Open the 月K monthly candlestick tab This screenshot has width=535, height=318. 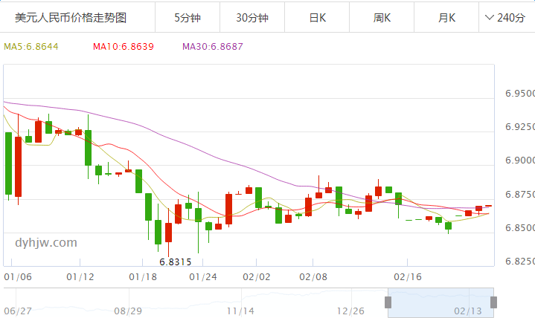tap(446, 17)
